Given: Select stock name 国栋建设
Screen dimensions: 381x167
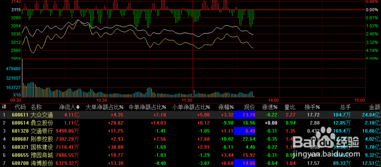Looking at the screenshot, I should [x=42, y=147].
